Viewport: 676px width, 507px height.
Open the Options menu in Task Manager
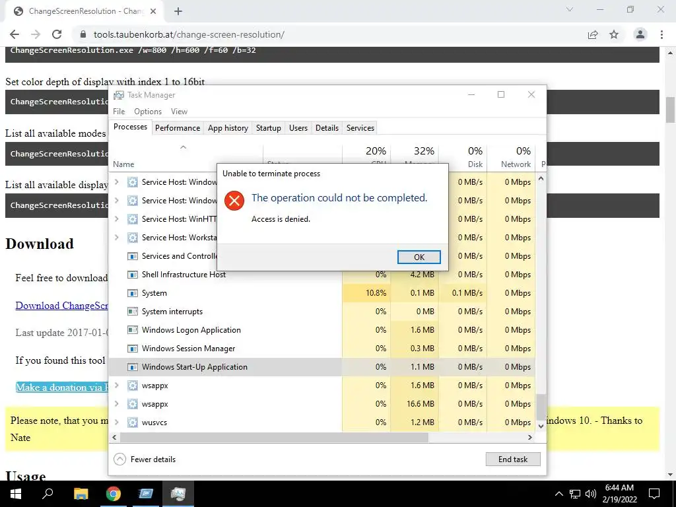tap(148, 111)
